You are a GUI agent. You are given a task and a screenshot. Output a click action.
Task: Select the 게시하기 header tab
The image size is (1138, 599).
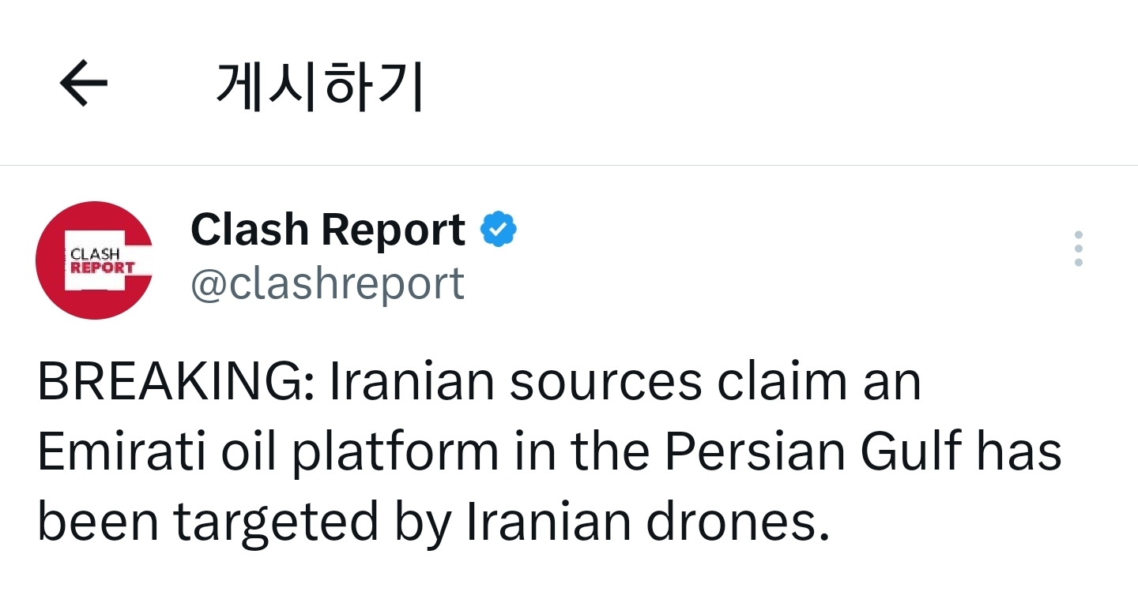coord(318,81)
